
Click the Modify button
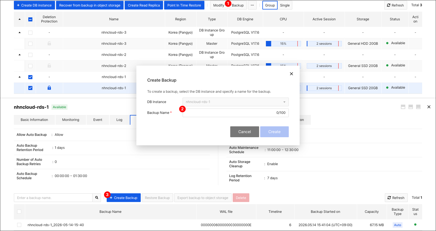coord(219,5)
